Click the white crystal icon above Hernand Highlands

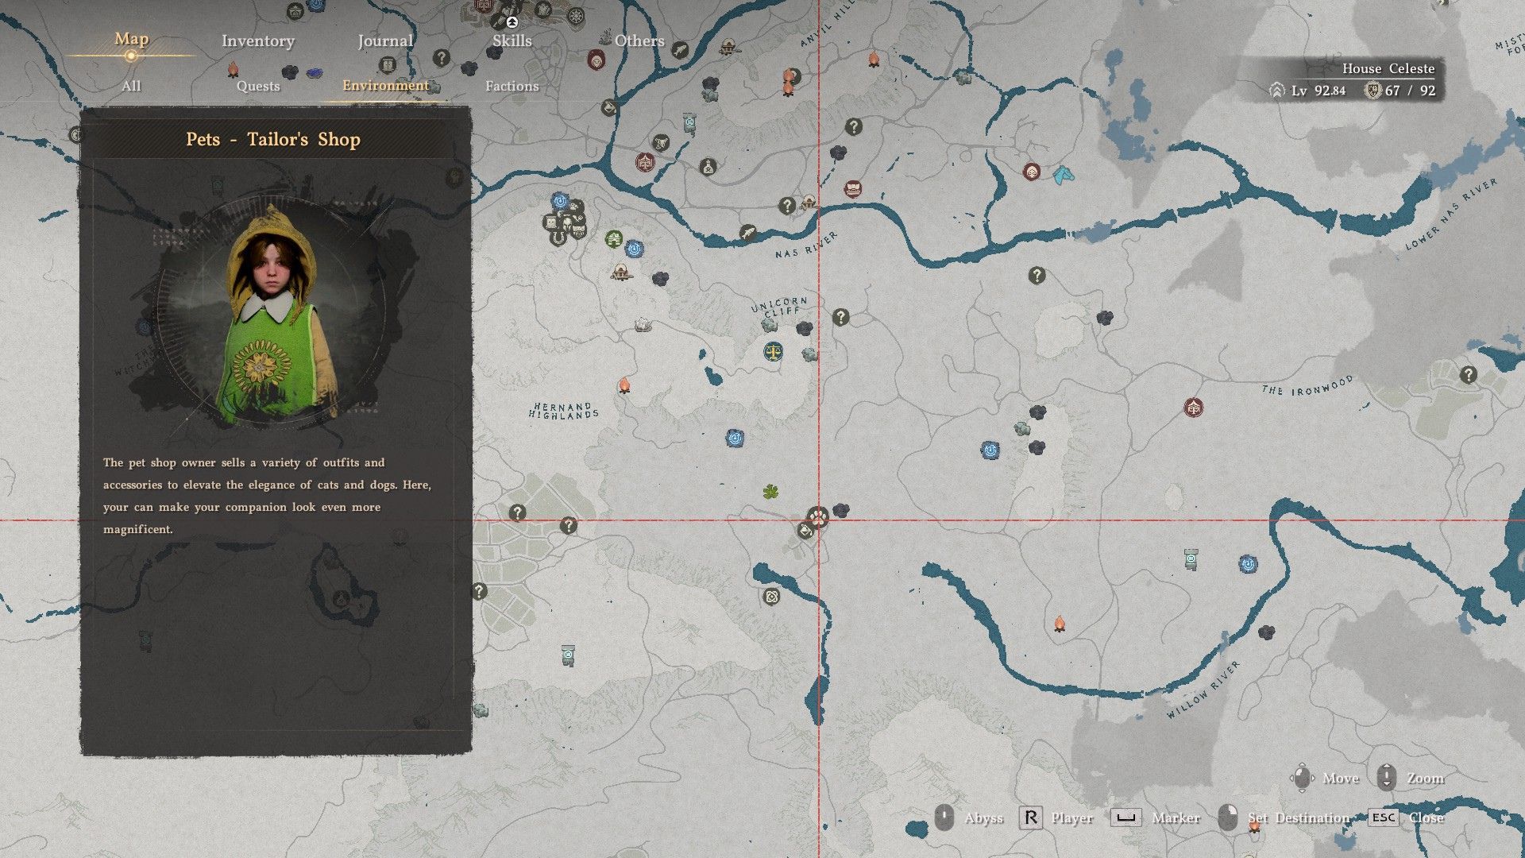point(643,324)
